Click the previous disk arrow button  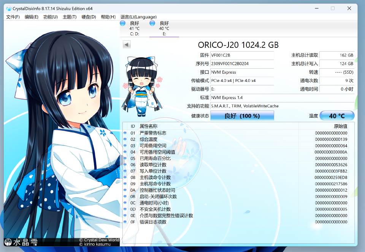point(127,44)
